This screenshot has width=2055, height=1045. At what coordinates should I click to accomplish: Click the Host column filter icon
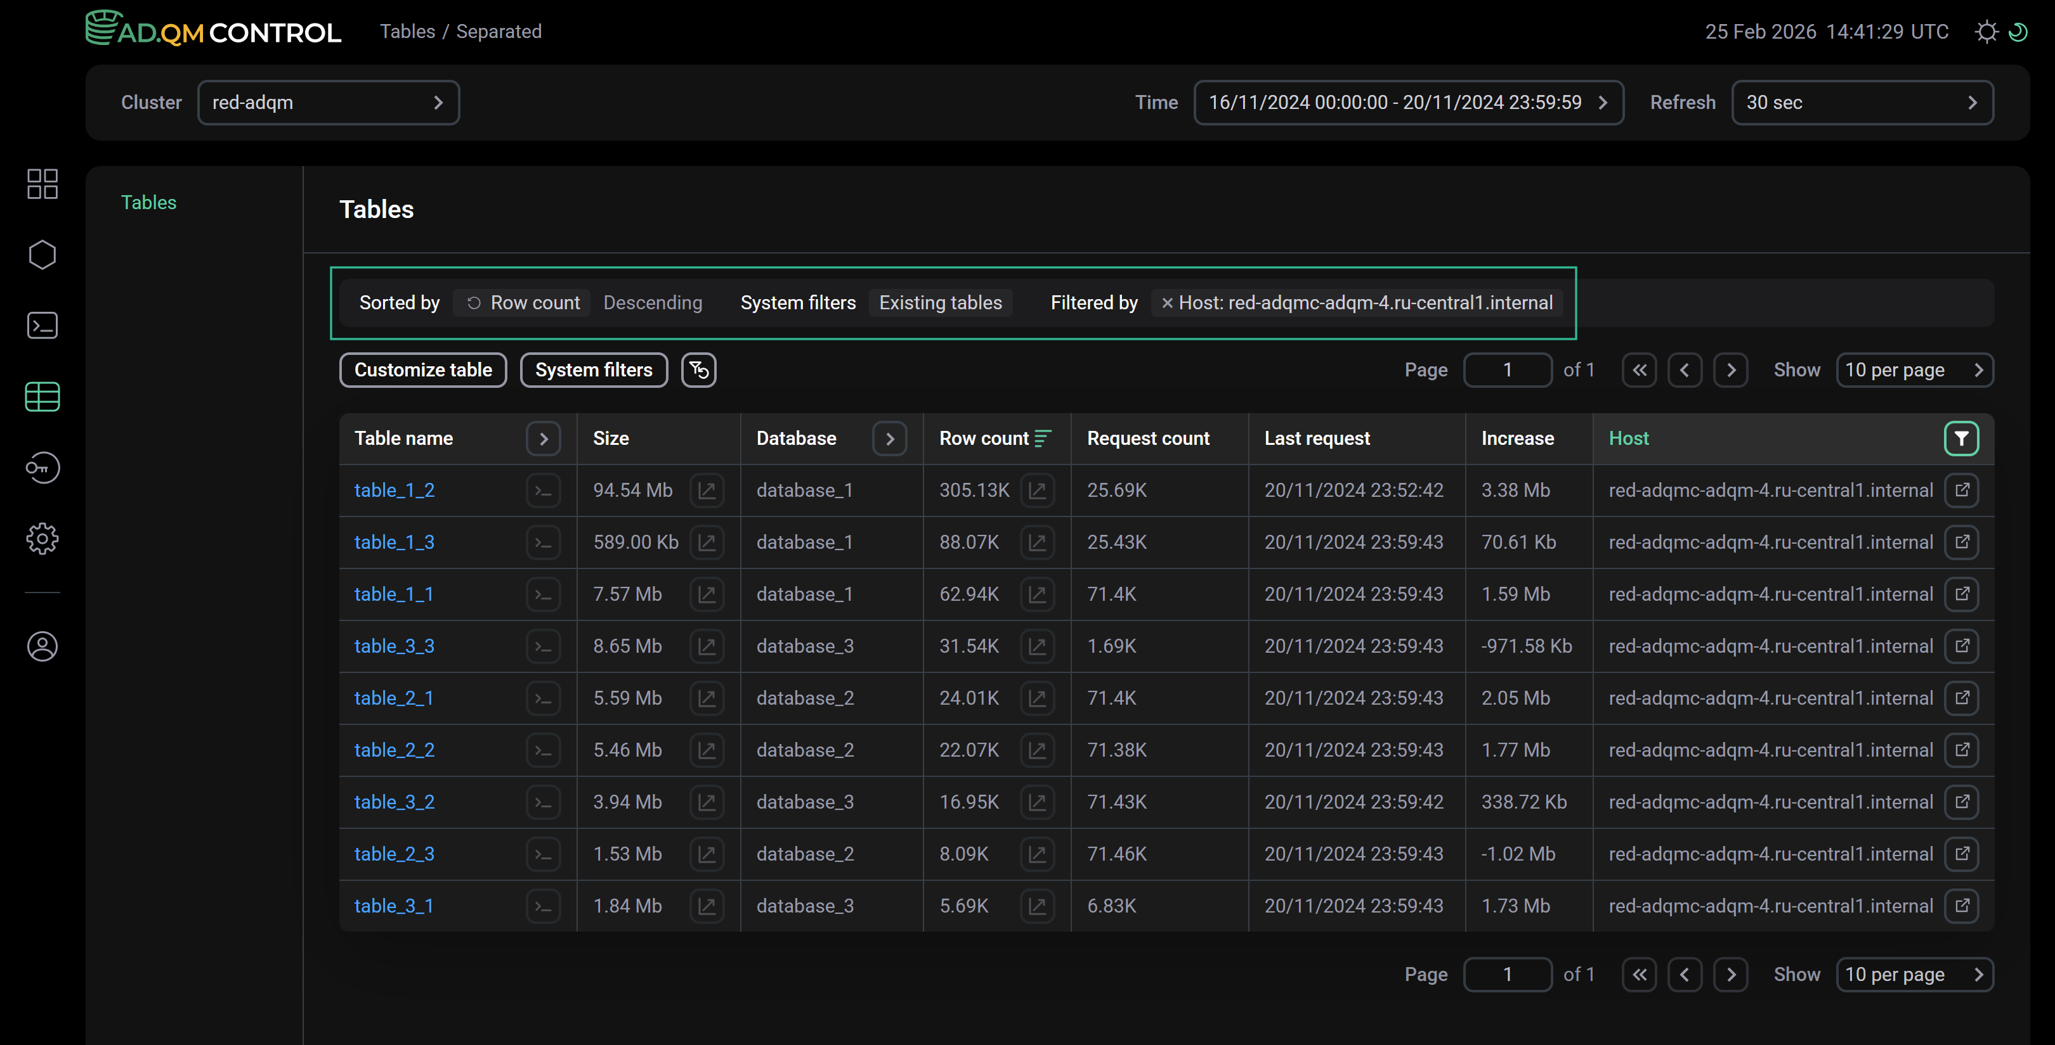(1962, 439)
